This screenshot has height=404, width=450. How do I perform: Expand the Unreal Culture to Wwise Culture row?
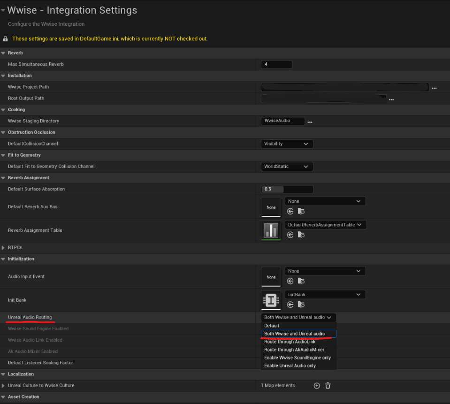3,386
